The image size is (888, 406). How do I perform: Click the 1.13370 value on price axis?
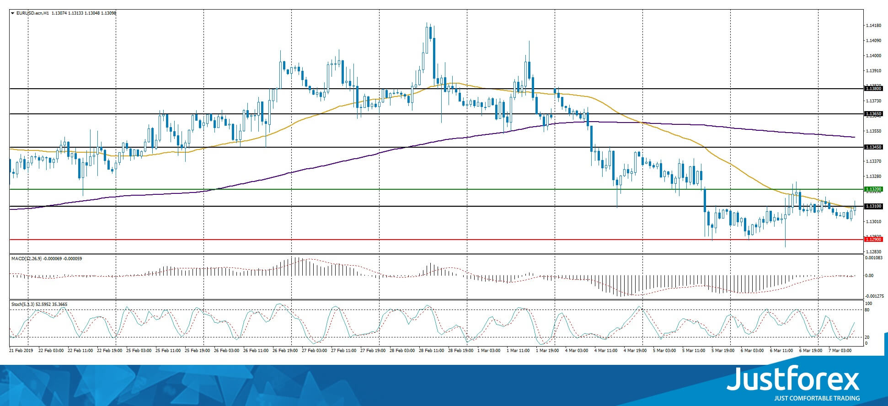[874, 161]
